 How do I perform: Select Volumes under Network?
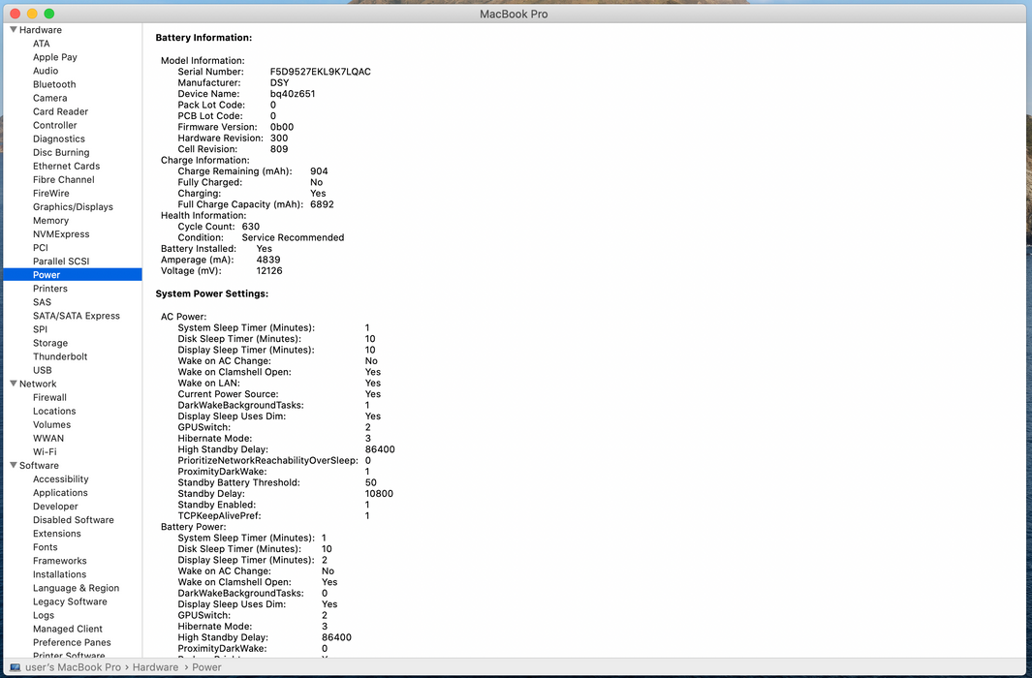point(52,424)
